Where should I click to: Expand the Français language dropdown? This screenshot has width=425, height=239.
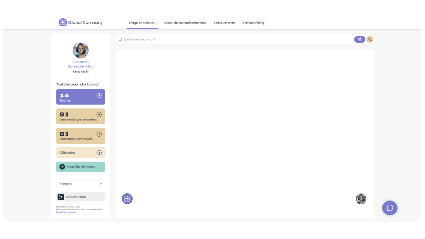[x=80, y=184]
